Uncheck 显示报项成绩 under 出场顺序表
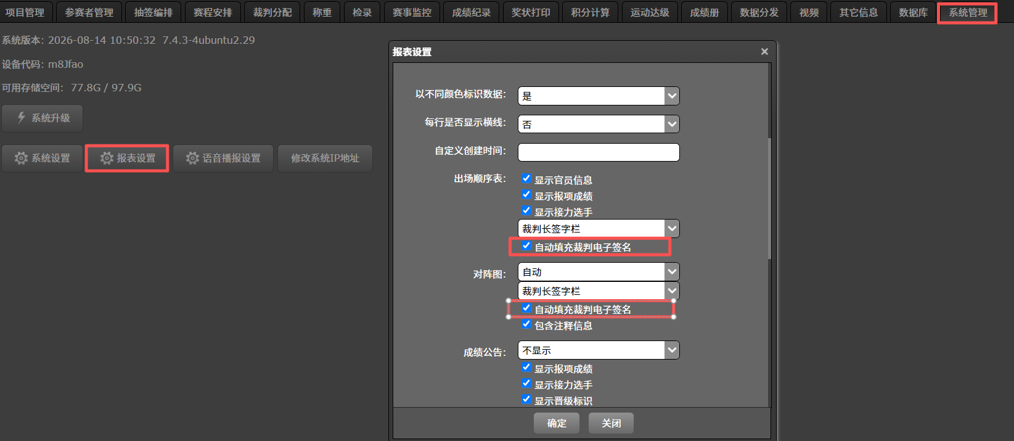The height and width of the screenshot is (441, 1014). (x=526, y=195)
